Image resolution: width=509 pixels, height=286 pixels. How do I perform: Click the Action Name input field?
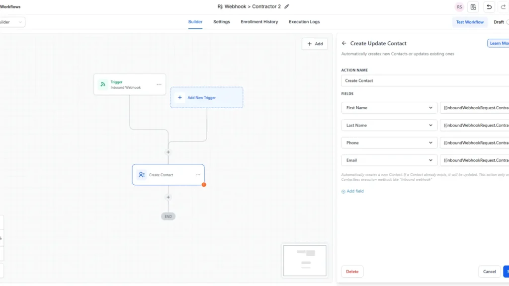tap(425, 80)
